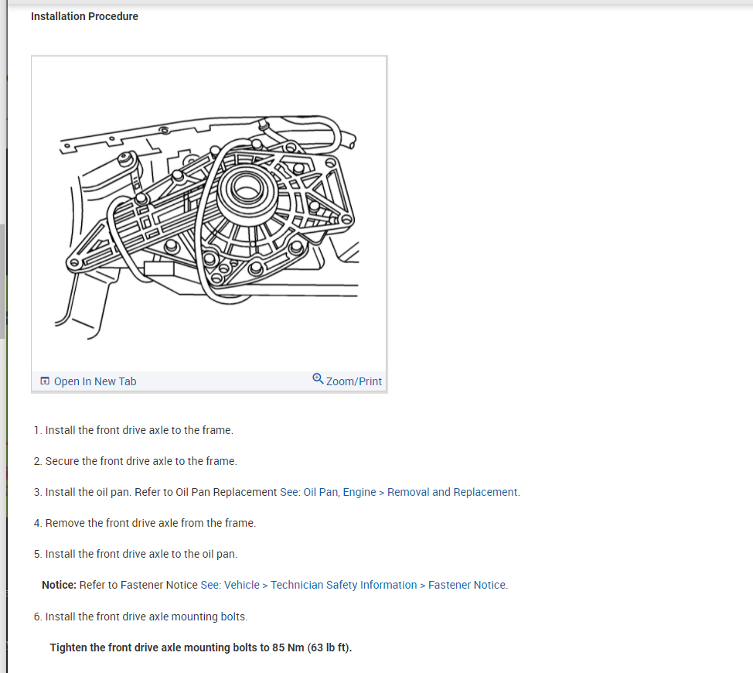Click the Zoom/Print magnifier icon
The image size is (753, 673).
[x=318, y=378]
